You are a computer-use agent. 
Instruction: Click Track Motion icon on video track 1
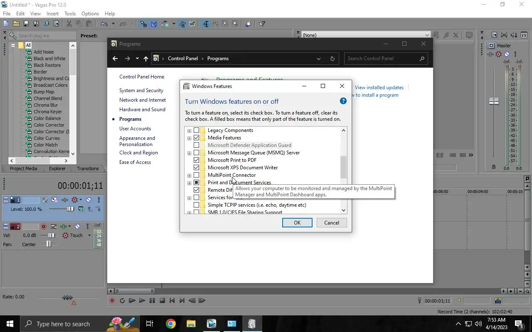point(54,200)
